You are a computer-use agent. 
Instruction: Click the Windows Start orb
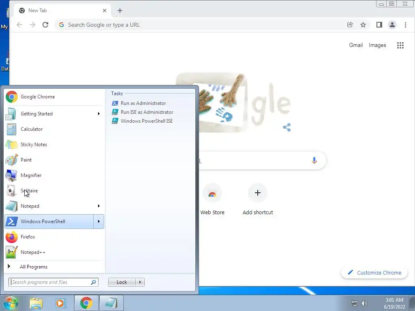pos(11,303)
